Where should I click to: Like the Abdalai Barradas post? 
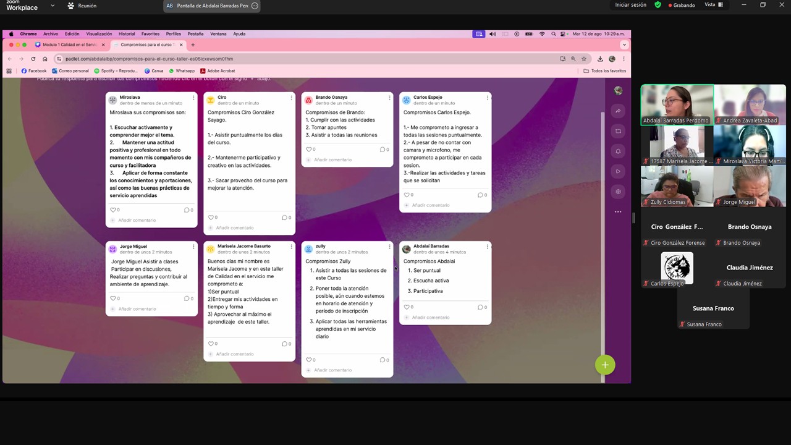pyautogui.click(x=407, y=307)
